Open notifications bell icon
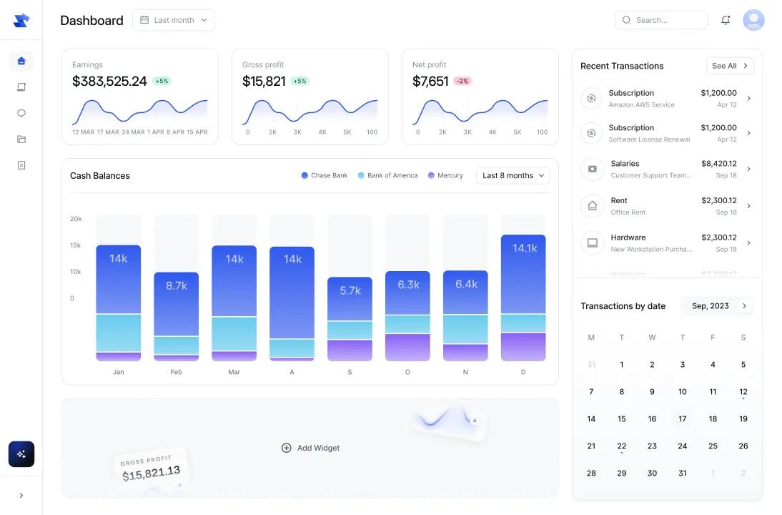782x515 pixels. pyautogui.click(x=726, y=20)
